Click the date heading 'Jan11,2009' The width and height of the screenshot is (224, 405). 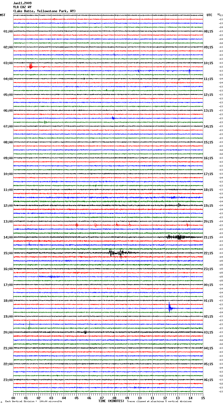pyautogui.click(x=22, y=3)
